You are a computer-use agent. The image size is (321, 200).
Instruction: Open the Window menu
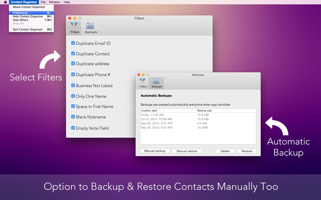(x=55, y=2)
